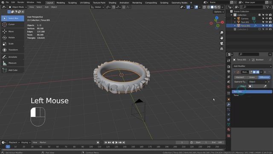This screenshot has width=273, height=154.
Task: Click the Blender logo menu
Action: 3,3
